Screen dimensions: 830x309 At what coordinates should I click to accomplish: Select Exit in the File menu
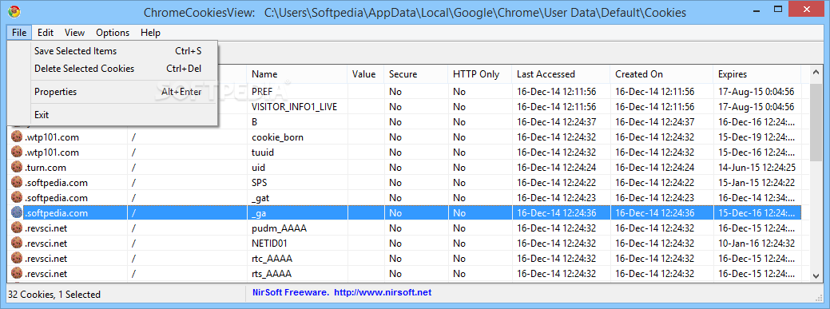pos(113,115)
